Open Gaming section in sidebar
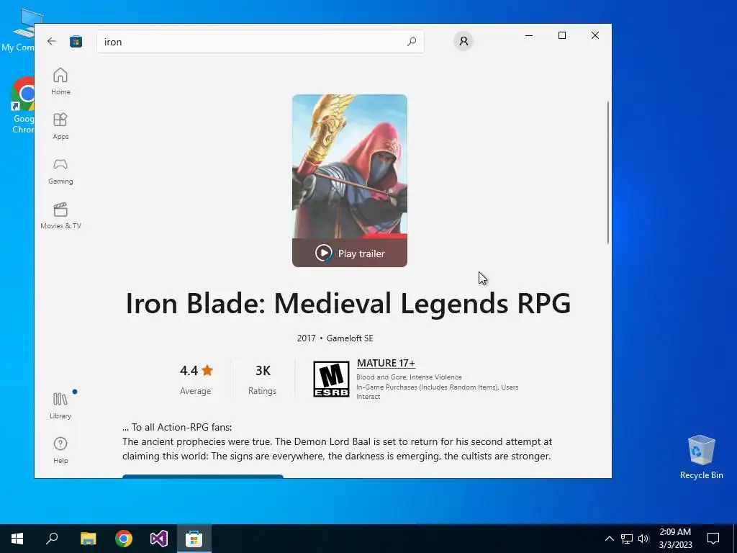The width and height of the screenshot is (737, 553). click(x=60, y=171)
